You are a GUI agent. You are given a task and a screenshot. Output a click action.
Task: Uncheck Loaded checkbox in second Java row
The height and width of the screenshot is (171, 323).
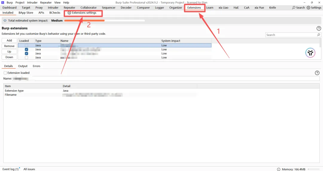point(26,49)
